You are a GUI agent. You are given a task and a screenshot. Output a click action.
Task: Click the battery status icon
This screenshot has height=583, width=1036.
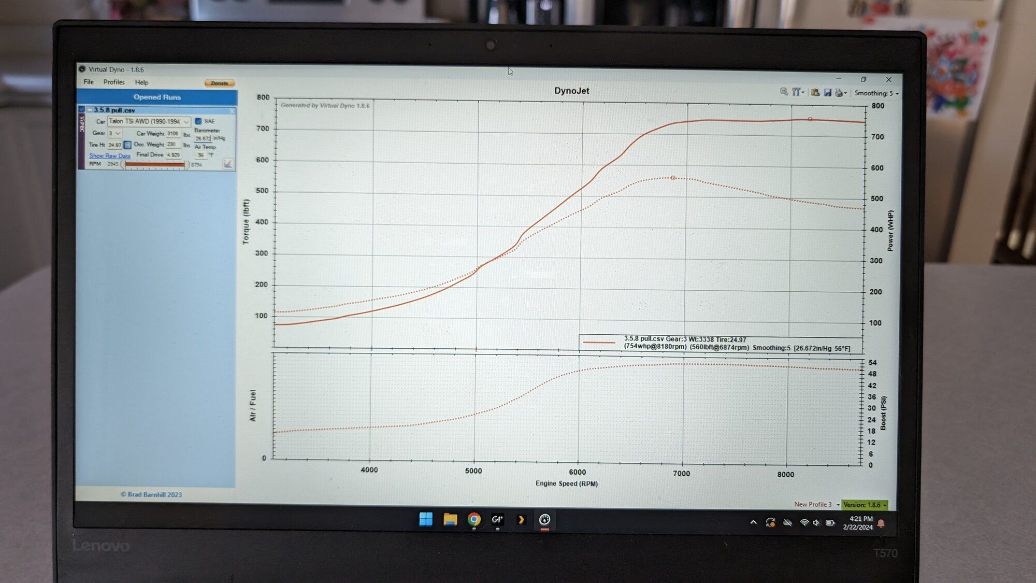tap(830, 523)
